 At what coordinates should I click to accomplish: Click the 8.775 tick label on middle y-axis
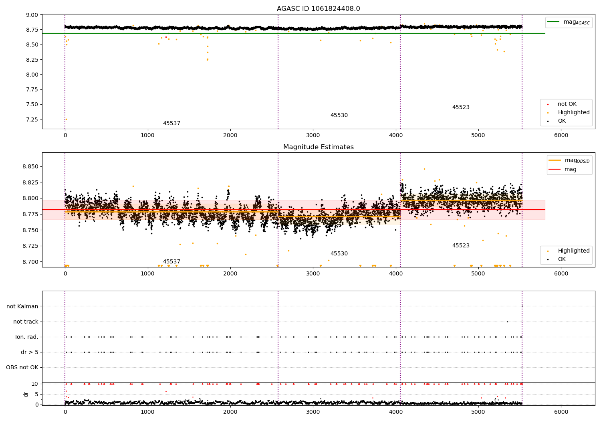tap(30, 214)
